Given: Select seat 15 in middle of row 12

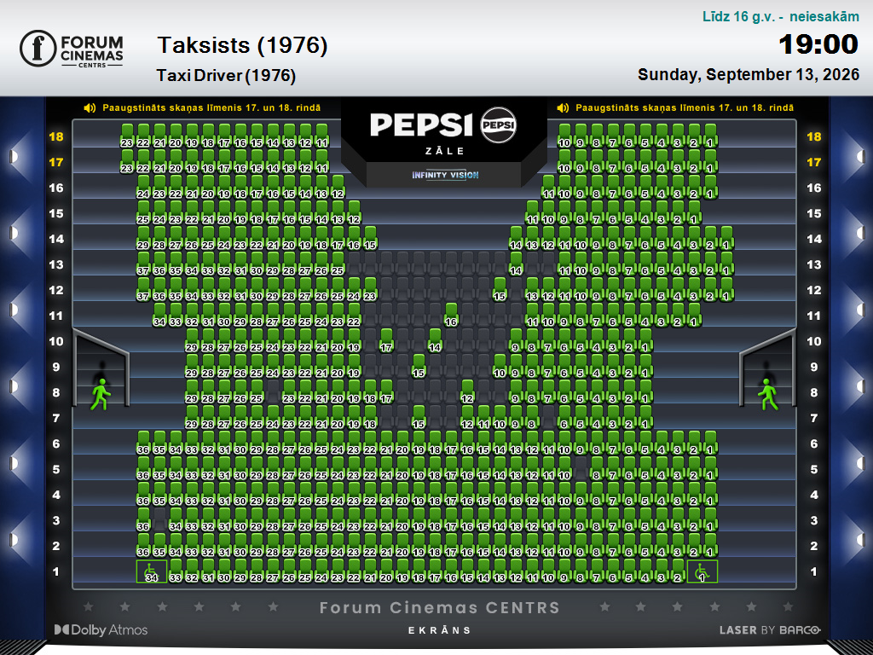Looking at the screenshot, I should pos(500,290).
